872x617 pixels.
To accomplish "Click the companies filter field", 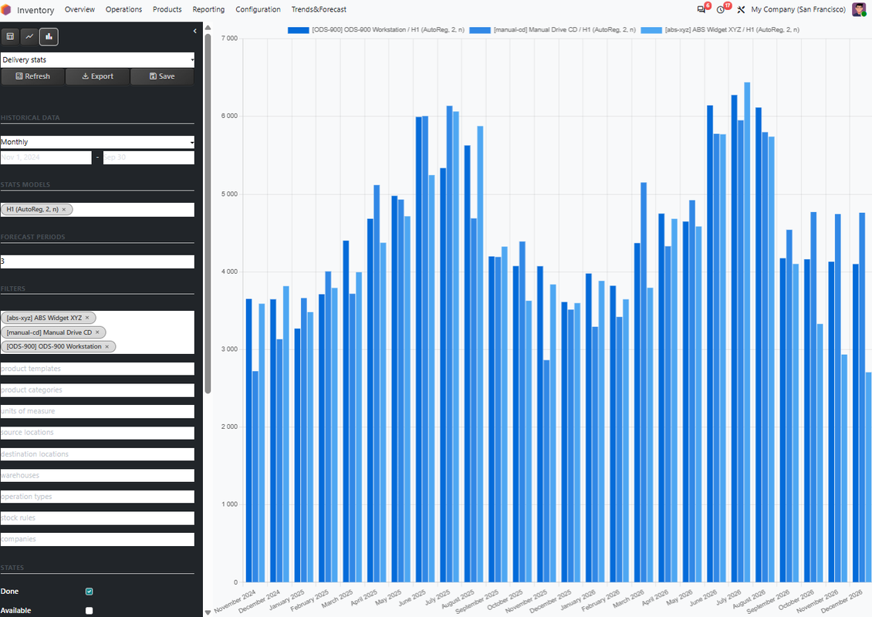I will pyautogui.click(x=97, y=539).
